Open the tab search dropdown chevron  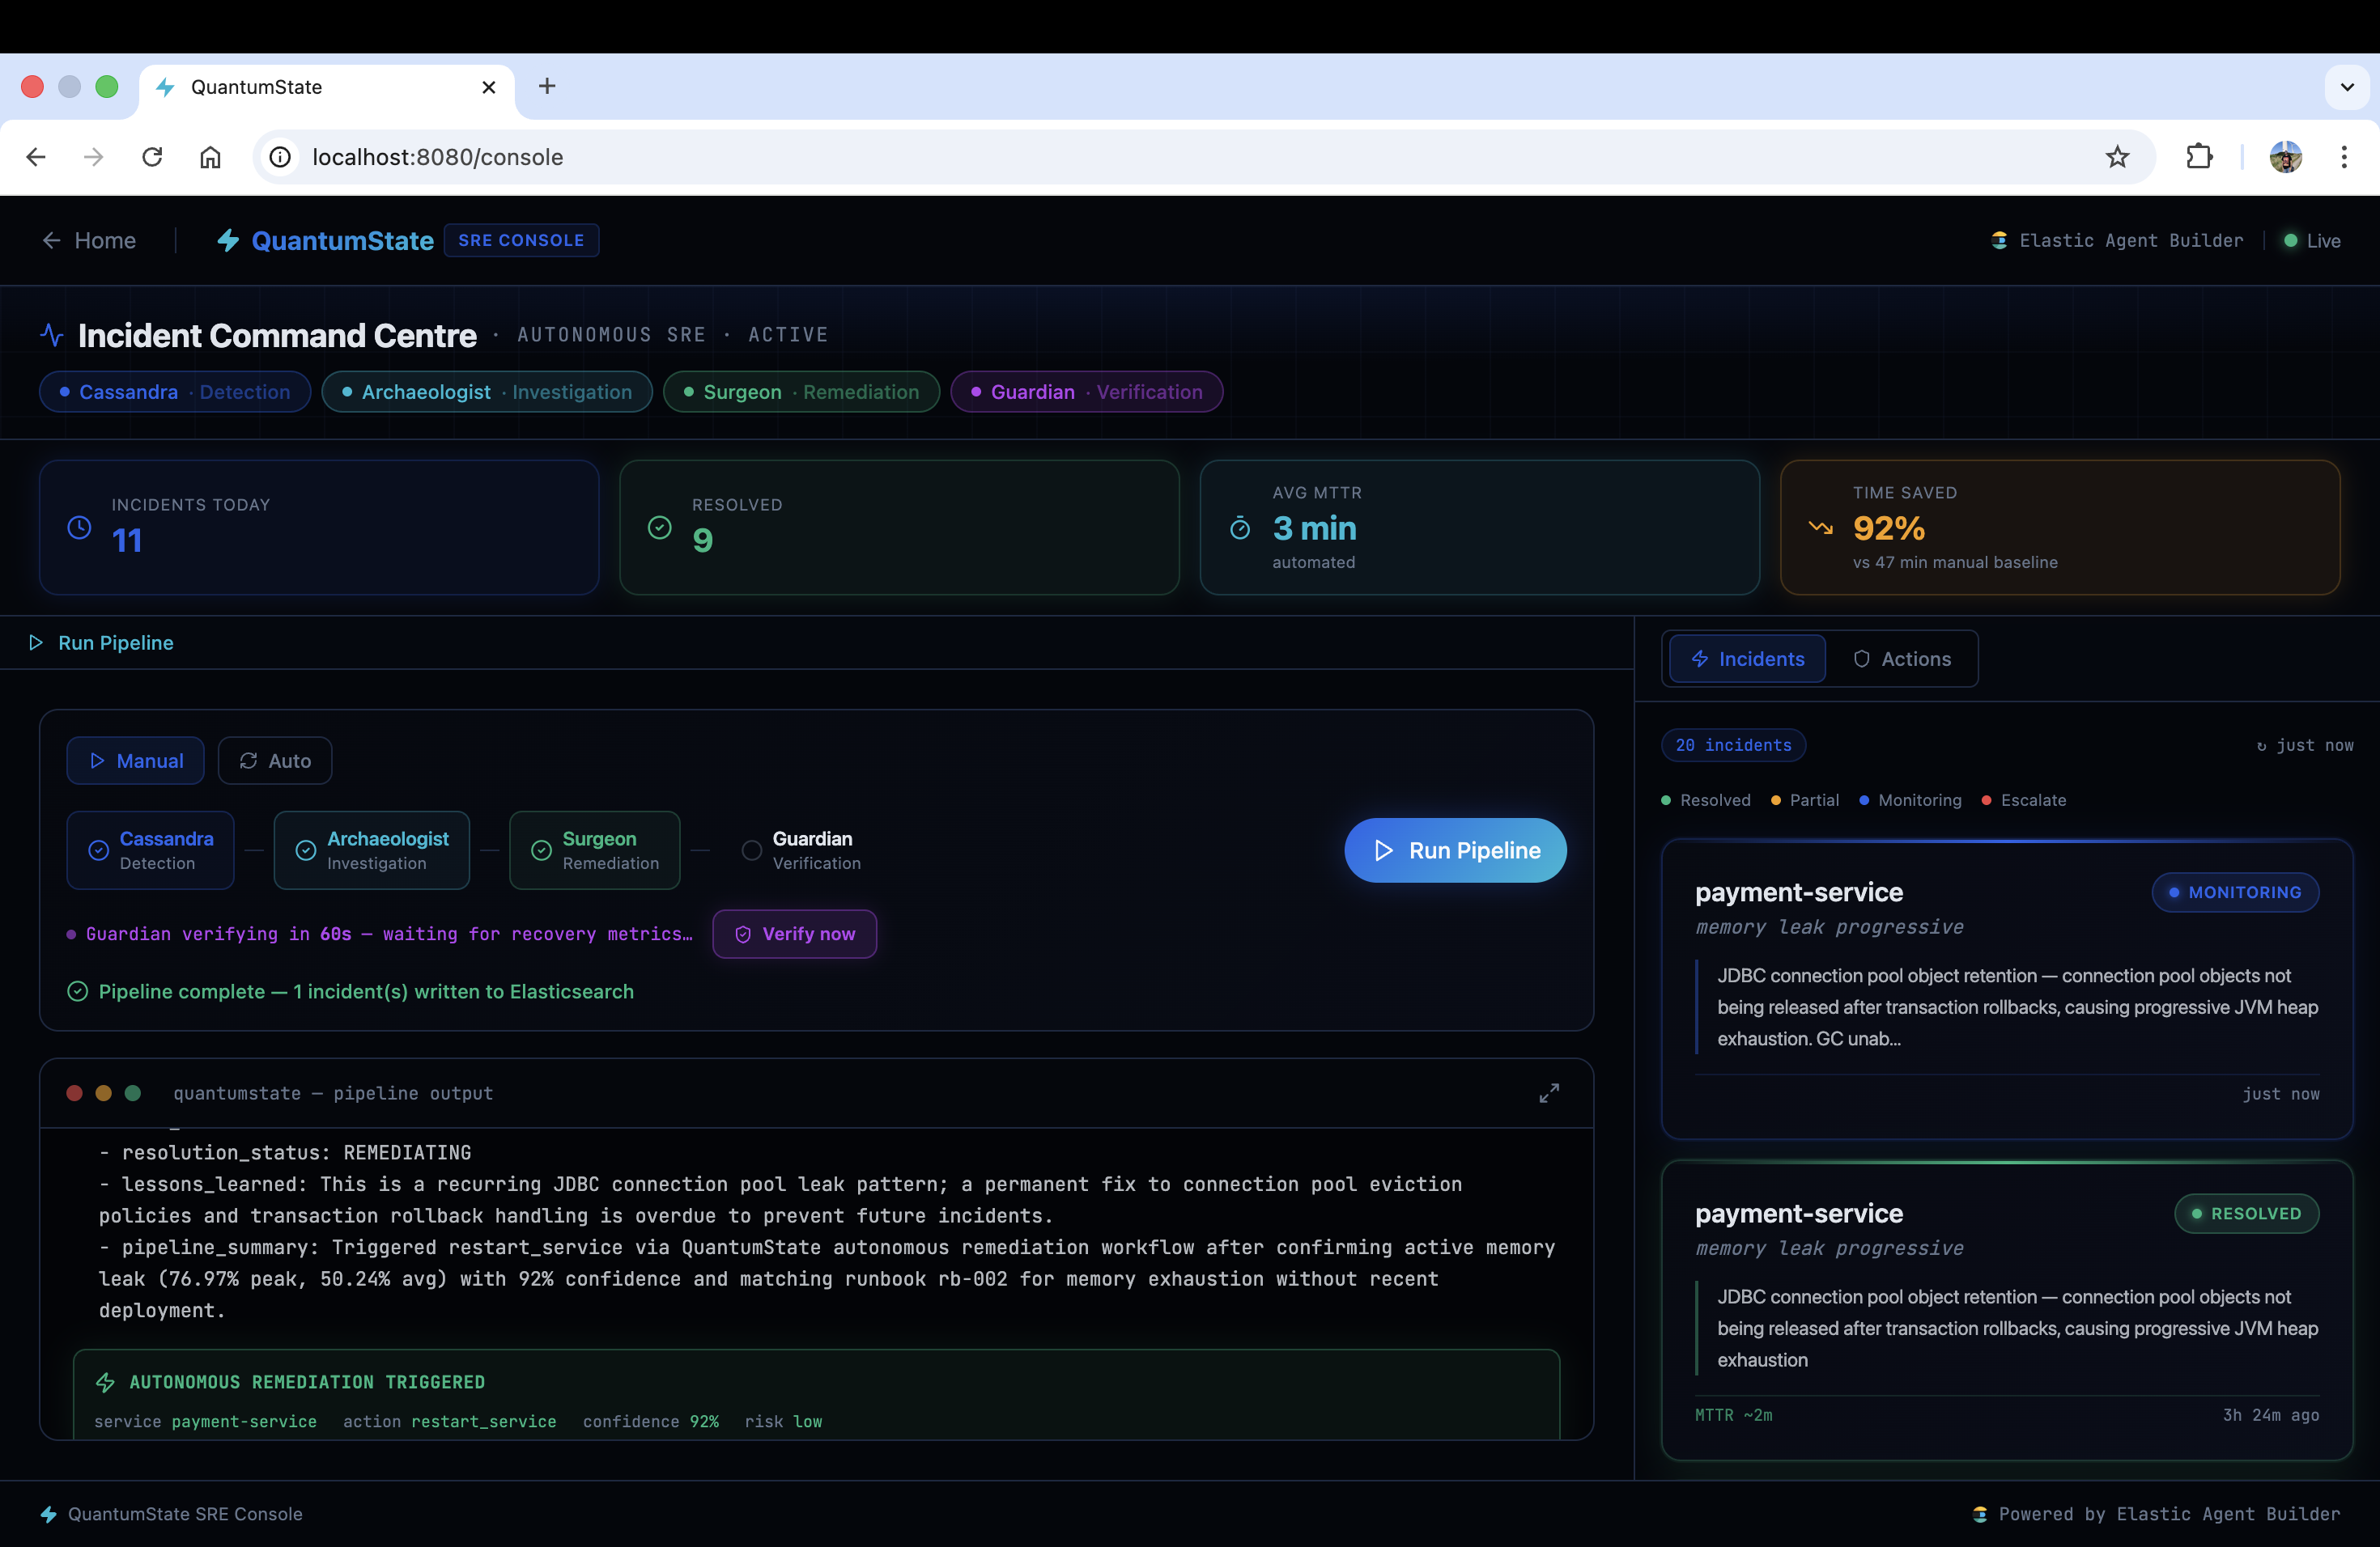point(2347,87)
